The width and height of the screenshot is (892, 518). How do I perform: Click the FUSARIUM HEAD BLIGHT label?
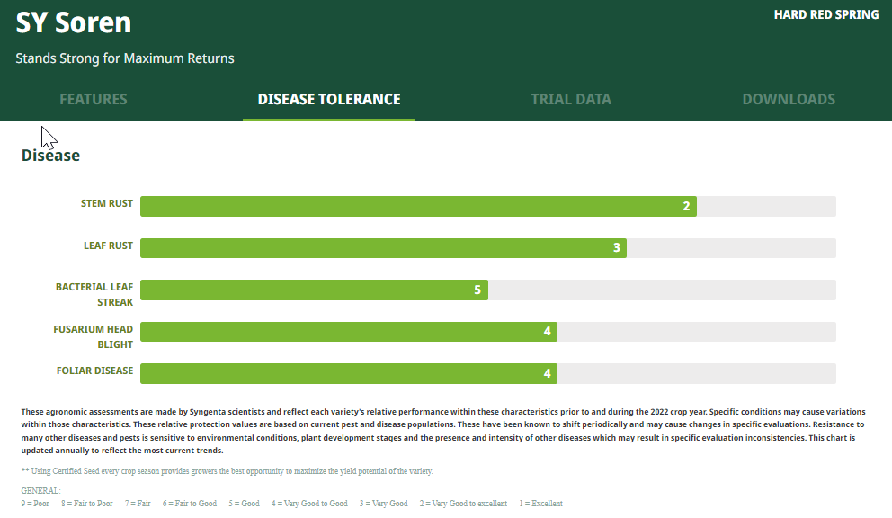click(93, 337)
